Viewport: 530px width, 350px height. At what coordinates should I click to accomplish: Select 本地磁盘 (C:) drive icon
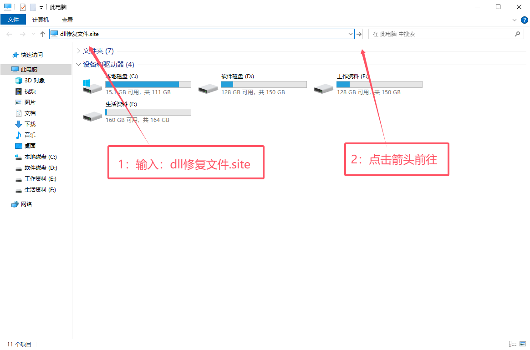[x=92, y=86]
